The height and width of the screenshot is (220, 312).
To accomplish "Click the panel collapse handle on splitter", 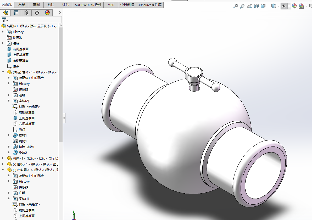I will [x=64, y=118].
